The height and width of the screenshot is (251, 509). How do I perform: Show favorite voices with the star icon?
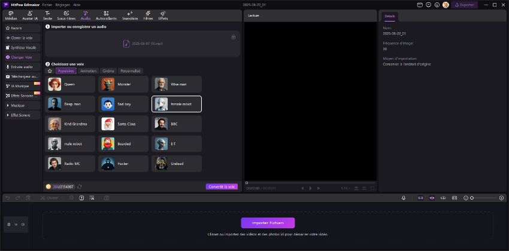[x=50, y=71]
